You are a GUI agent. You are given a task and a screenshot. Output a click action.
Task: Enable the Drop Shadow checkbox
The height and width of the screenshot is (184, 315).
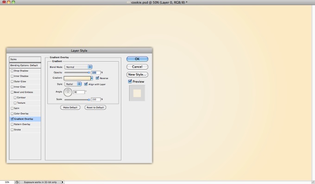pos(12,71)
